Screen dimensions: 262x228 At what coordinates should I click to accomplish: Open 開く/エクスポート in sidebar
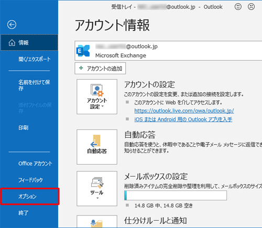[x=35, y=59]
